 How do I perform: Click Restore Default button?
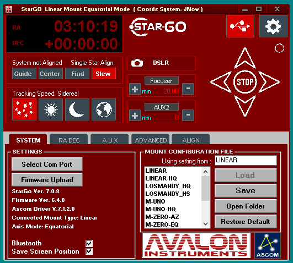pyautogui.click(x=246, y=222)
